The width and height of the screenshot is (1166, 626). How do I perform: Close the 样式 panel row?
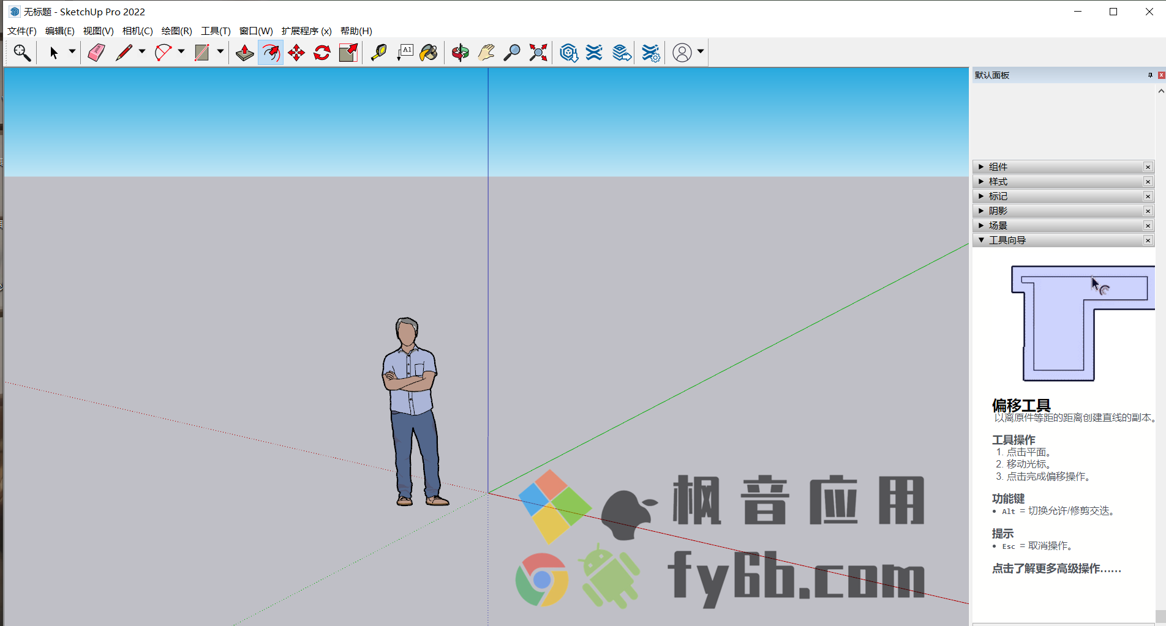(x=1148, y=182)
